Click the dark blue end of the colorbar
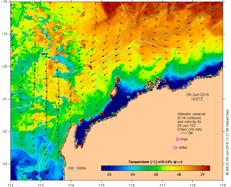Image resolution: width=231 pixels, height=187 pixels. (x=104, y=168)
